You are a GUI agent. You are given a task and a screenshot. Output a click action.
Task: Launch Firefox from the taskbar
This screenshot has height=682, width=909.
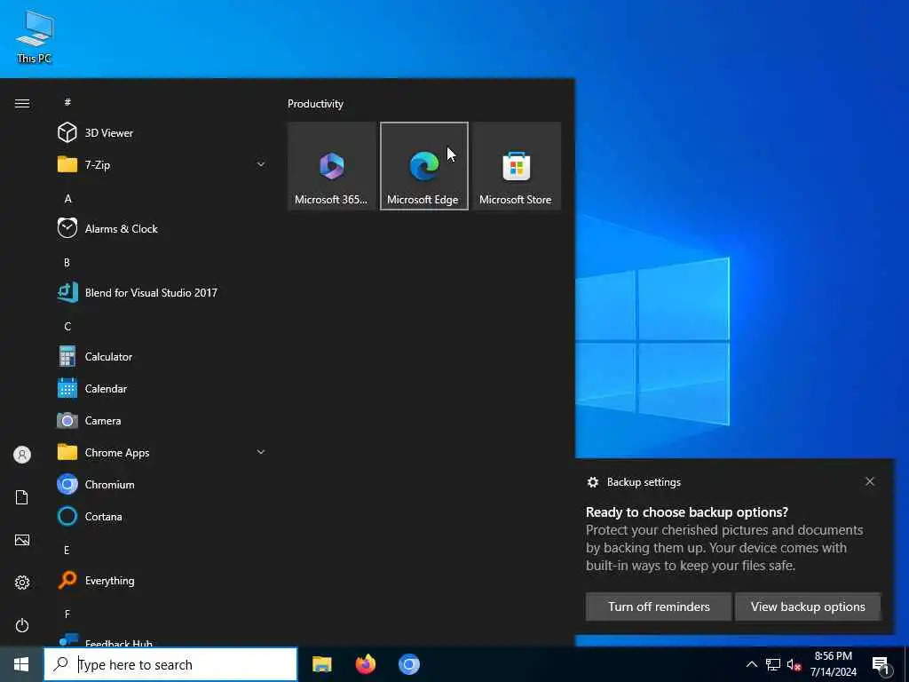[x=365, y=664]
